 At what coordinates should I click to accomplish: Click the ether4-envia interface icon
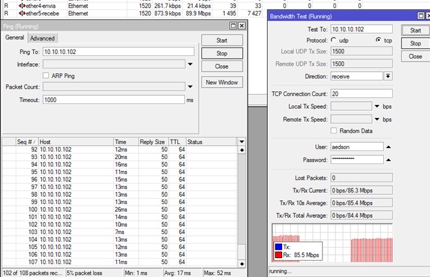click(x=22, y=6)
